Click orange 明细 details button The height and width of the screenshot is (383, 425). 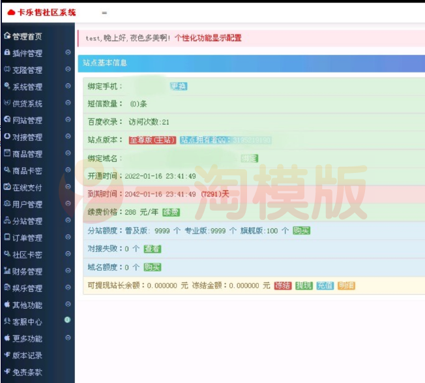[346, 286]
